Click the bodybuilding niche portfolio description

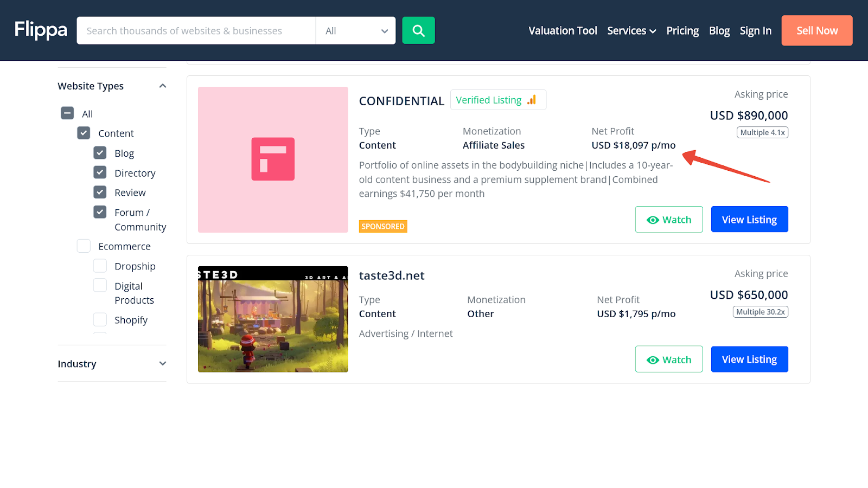(516, 179)
